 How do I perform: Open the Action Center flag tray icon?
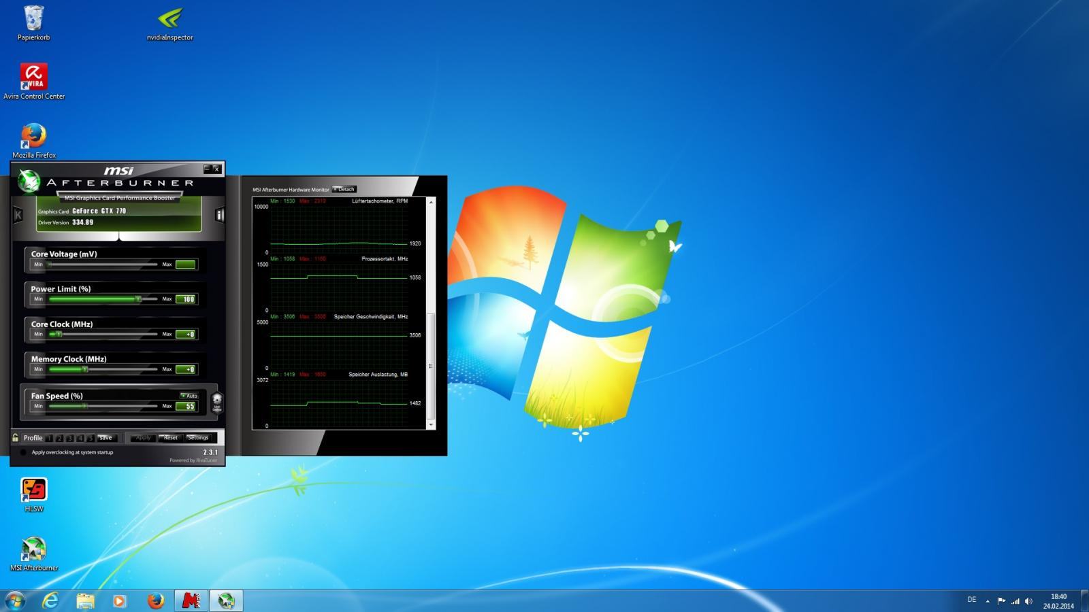coord(1001,601)
